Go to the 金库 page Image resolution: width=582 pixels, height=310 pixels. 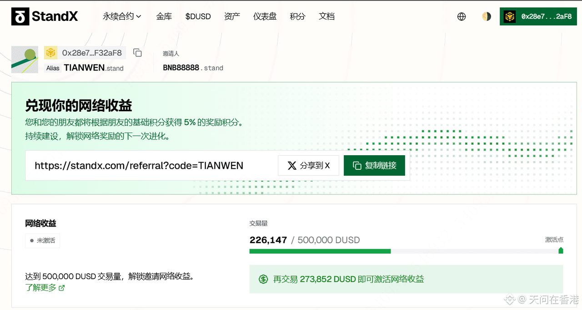164,16
